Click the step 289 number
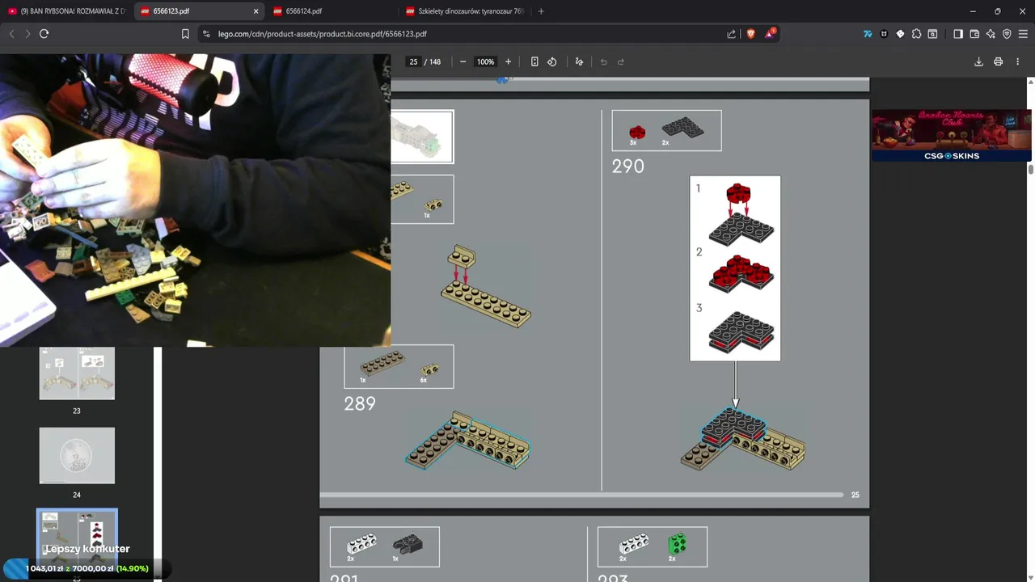The width and height of the screenshot is (1035, 582). click(360, 403)
